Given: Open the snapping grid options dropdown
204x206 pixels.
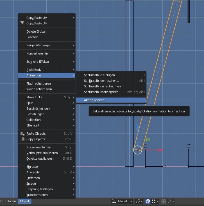Looking at the screenshot, I should click(155, 201).
